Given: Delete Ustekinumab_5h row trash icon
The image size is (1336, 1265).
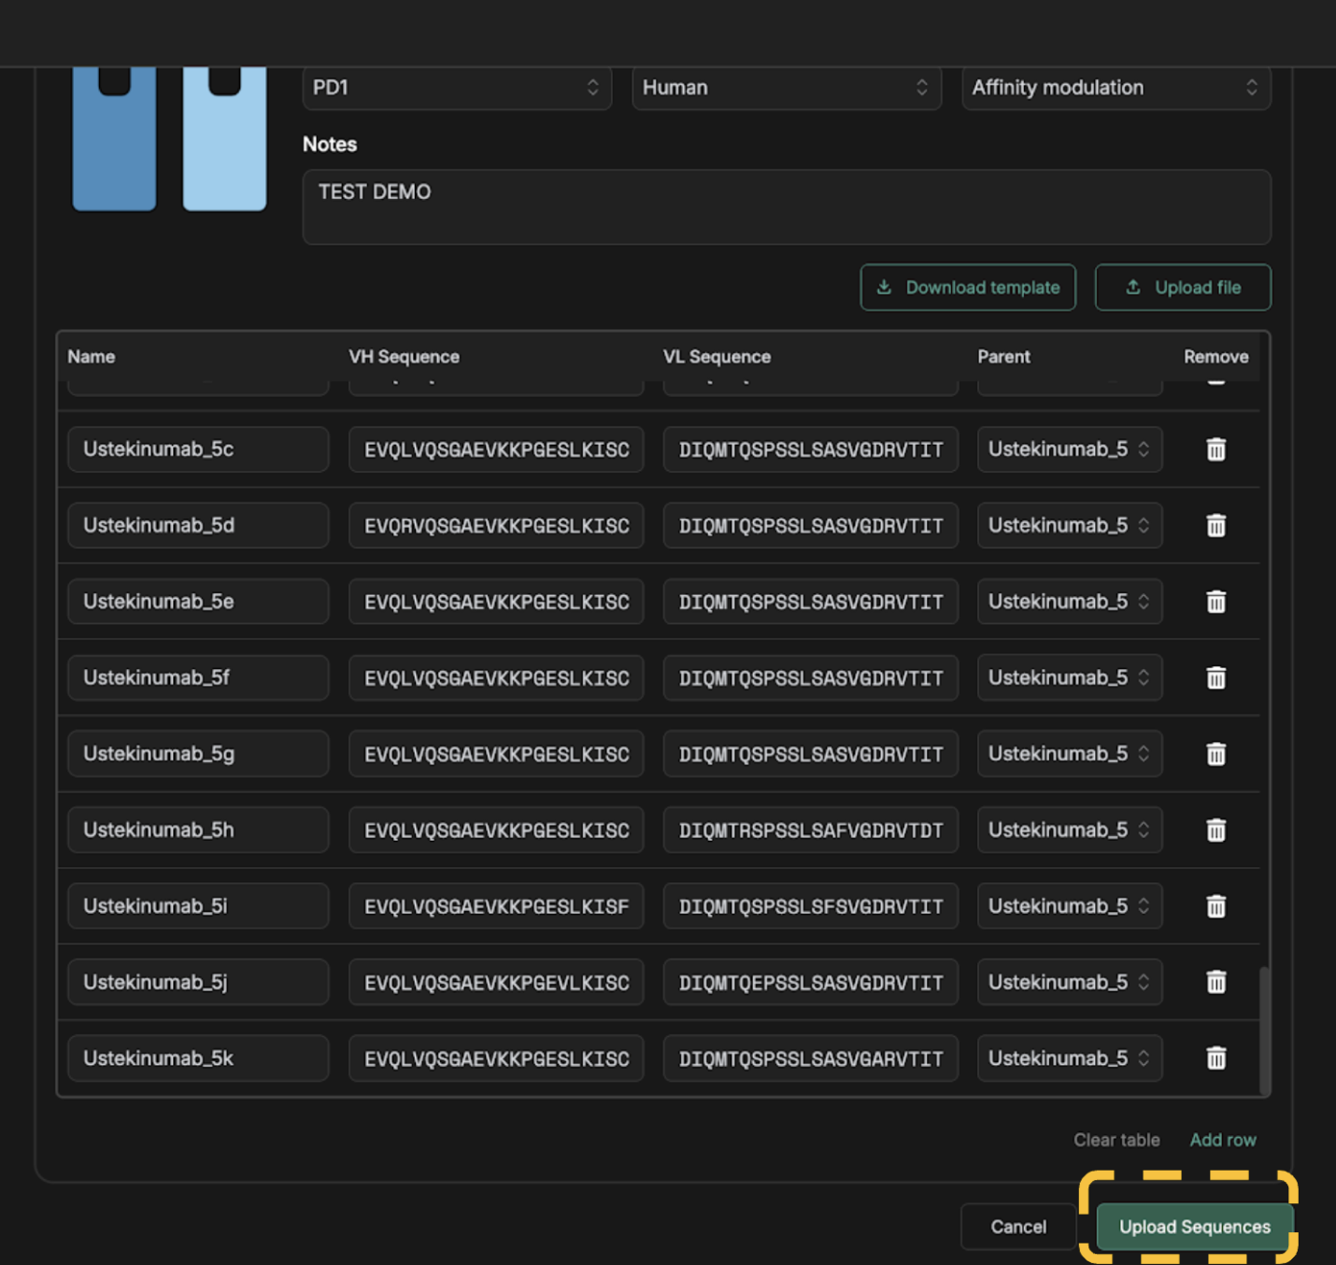Looking at the screenshot, I should pos(1215,831).
